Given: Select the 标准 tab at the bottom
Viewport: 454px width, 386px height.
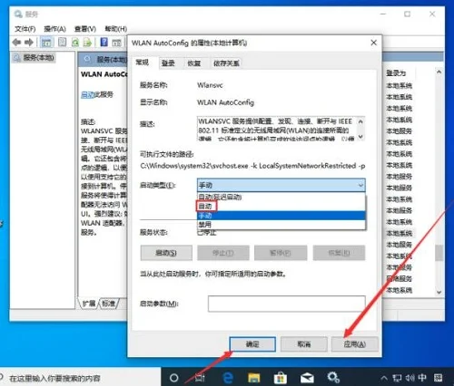Looking at the screenshot, I should 108,304.
